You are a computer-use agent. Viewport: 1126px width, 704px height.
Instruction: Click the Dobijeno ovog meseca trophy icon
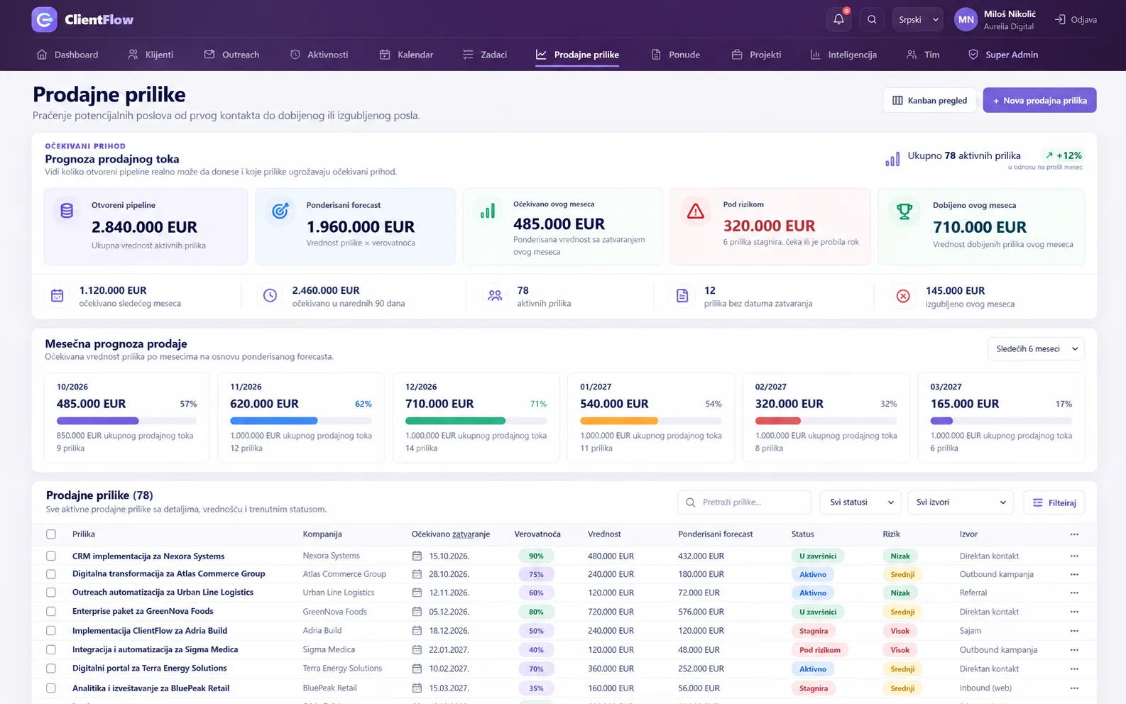[x=904, y=211]
